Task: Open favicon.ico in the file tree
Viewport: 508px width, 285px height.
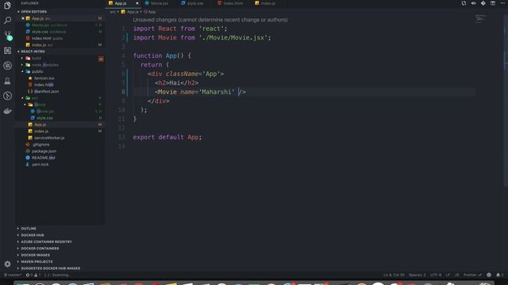Action: [44, 78]
